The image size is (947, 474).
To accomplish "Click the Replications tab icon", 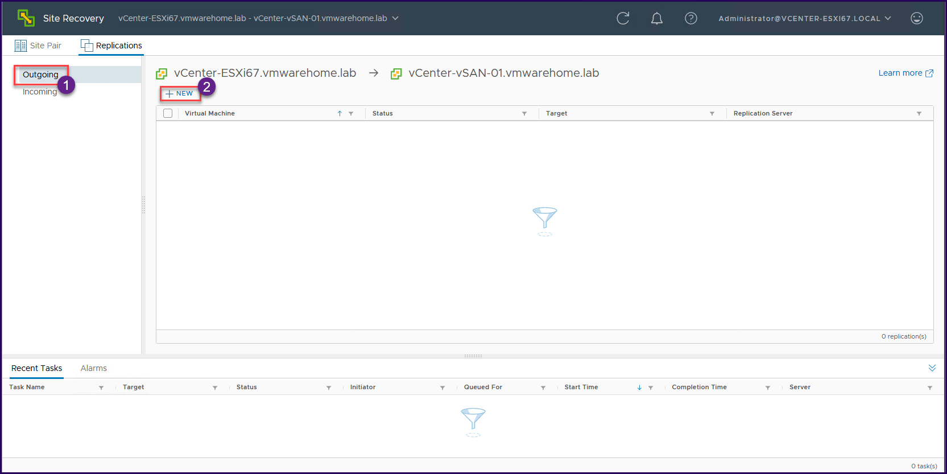I will click(86, 46).
